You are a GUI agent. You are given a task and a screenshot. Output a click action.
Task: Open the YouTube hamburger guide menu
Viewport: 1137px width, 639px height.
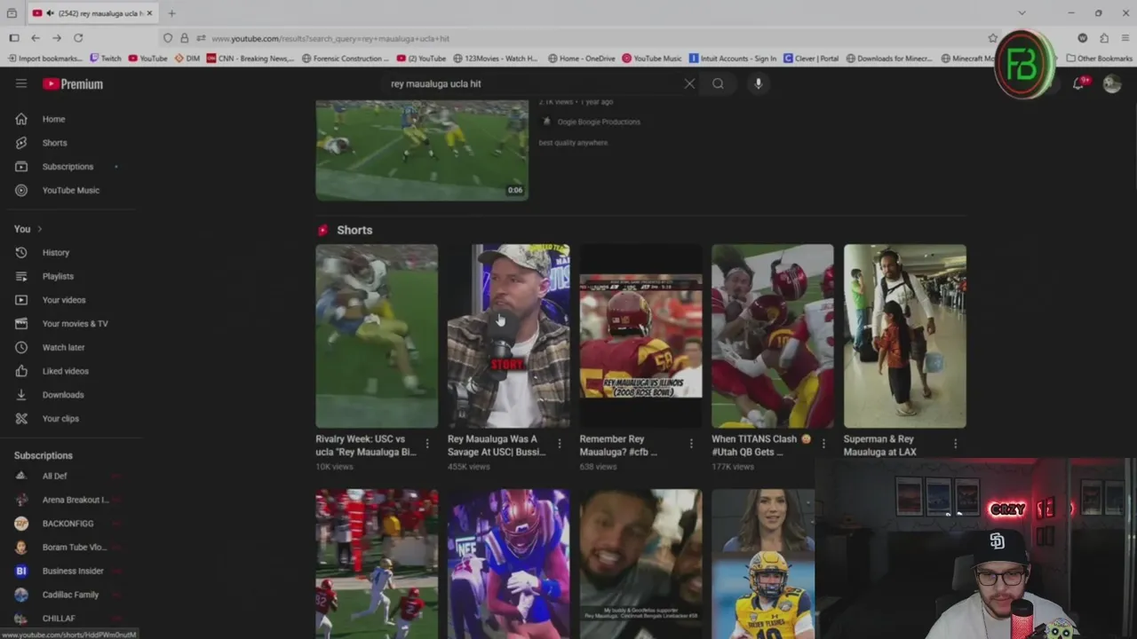point(21,83)
